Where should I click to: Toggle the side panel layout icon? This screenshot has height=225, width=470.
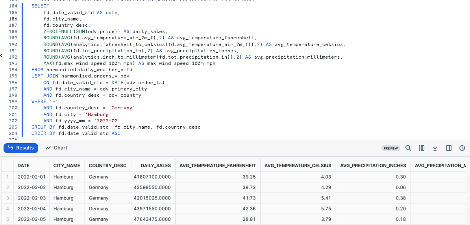(449, 148)
